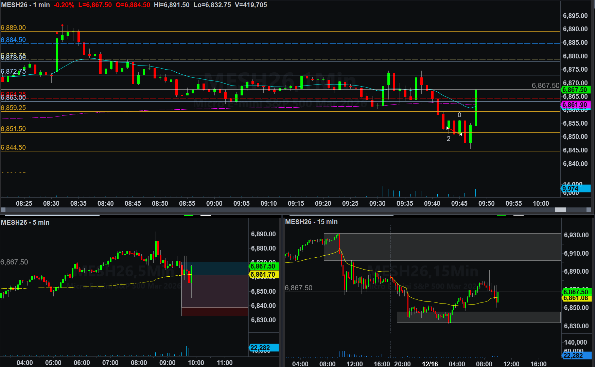Select the MESH26 - 1 min chart title
Viewport: 595px width, 367px height.
[x=25, y=5]
